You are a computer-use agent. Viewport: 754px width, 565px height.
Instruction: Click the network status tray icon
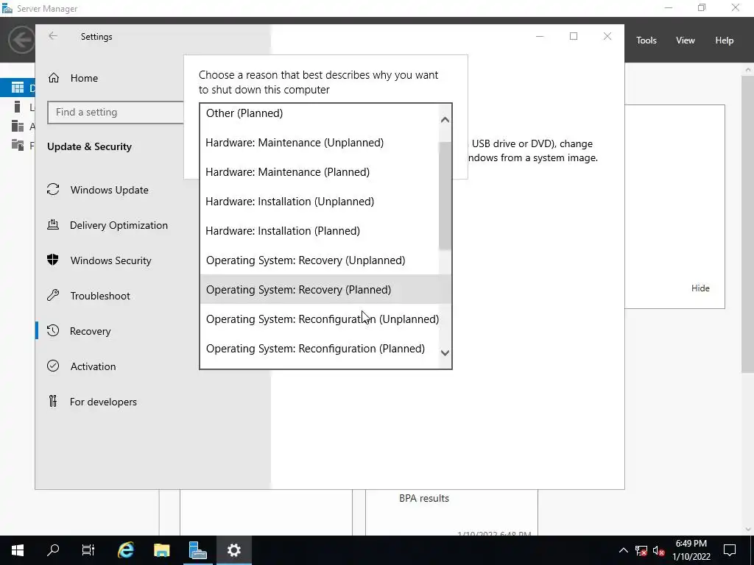(x=641, y=550)
